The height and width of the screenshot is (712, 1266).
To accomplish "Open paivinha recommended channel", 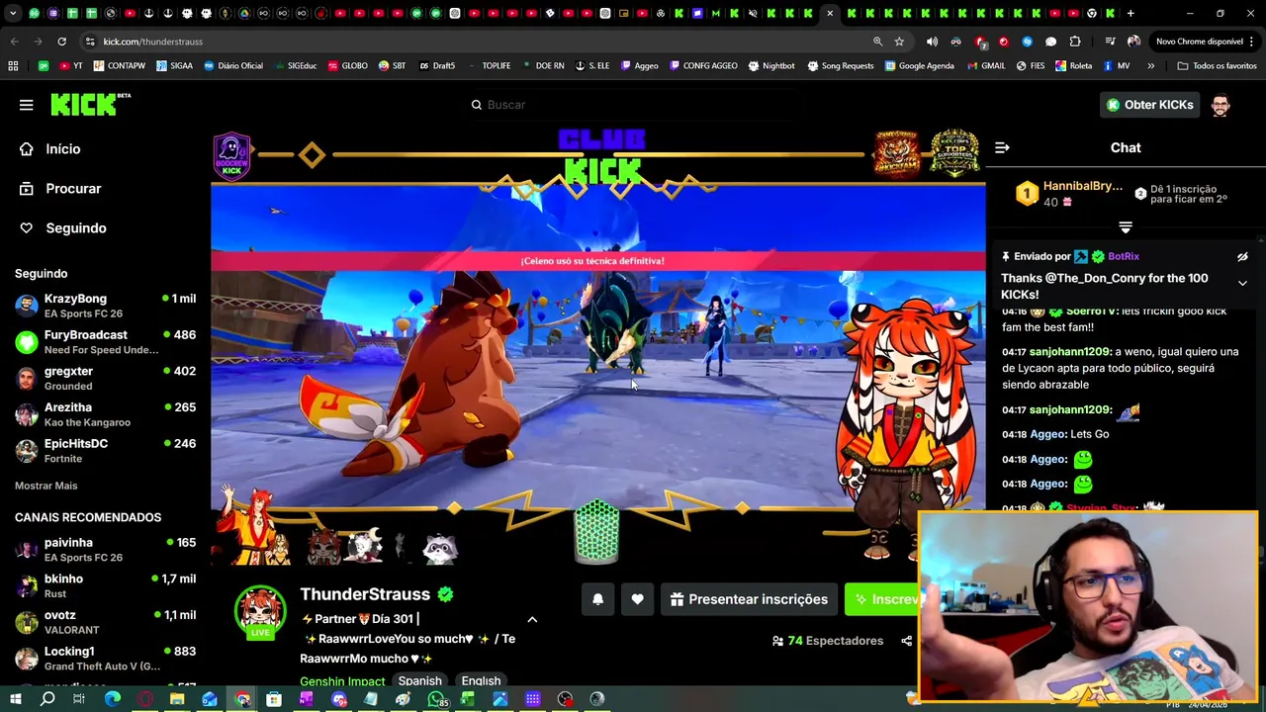I will 105,550.
